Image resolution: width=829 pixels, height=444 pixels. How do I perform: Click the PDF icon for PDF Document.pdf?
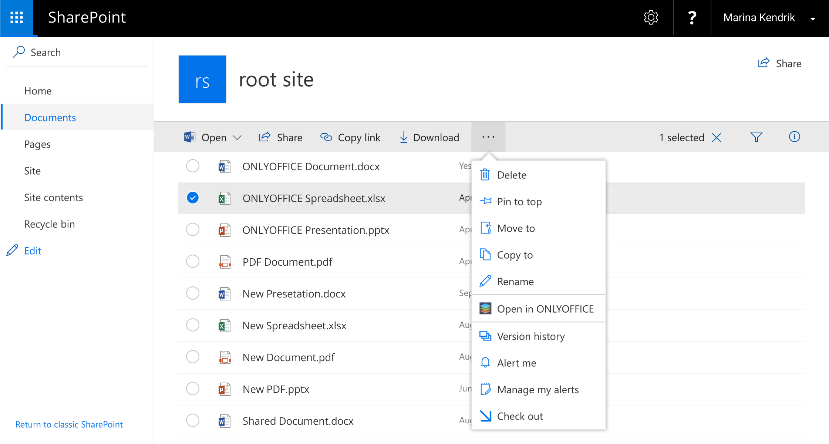[x=225, y=262]
